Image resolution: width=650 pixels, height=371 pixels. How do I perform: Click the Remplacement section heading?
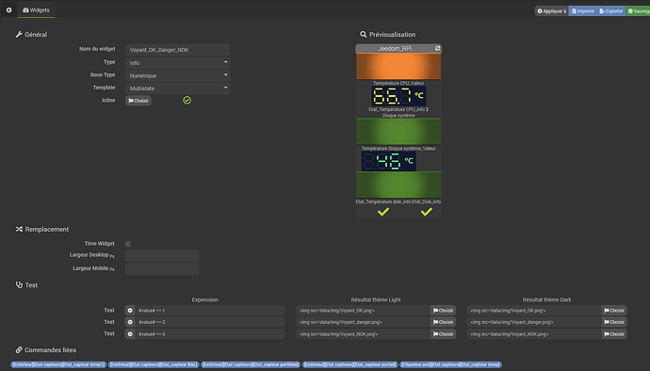click(42, 229)
